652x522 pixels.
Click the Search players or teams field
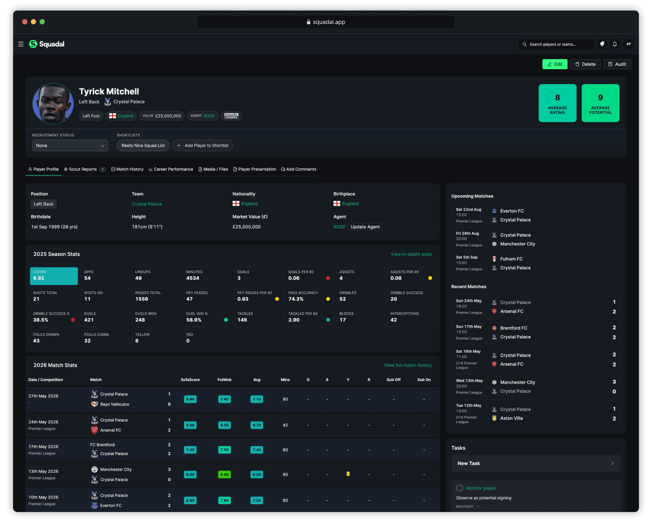[x=556, y=44]
